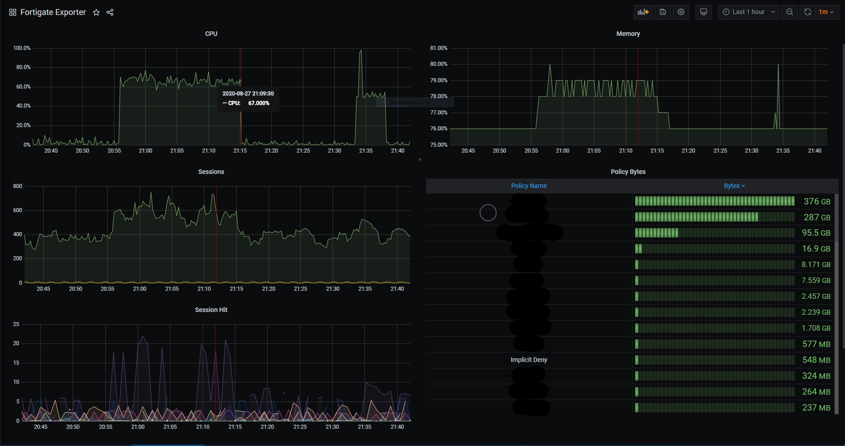Click the 548 MB bytes value
Viewport: 845px width, 446px height.
[x=816, y=360]
